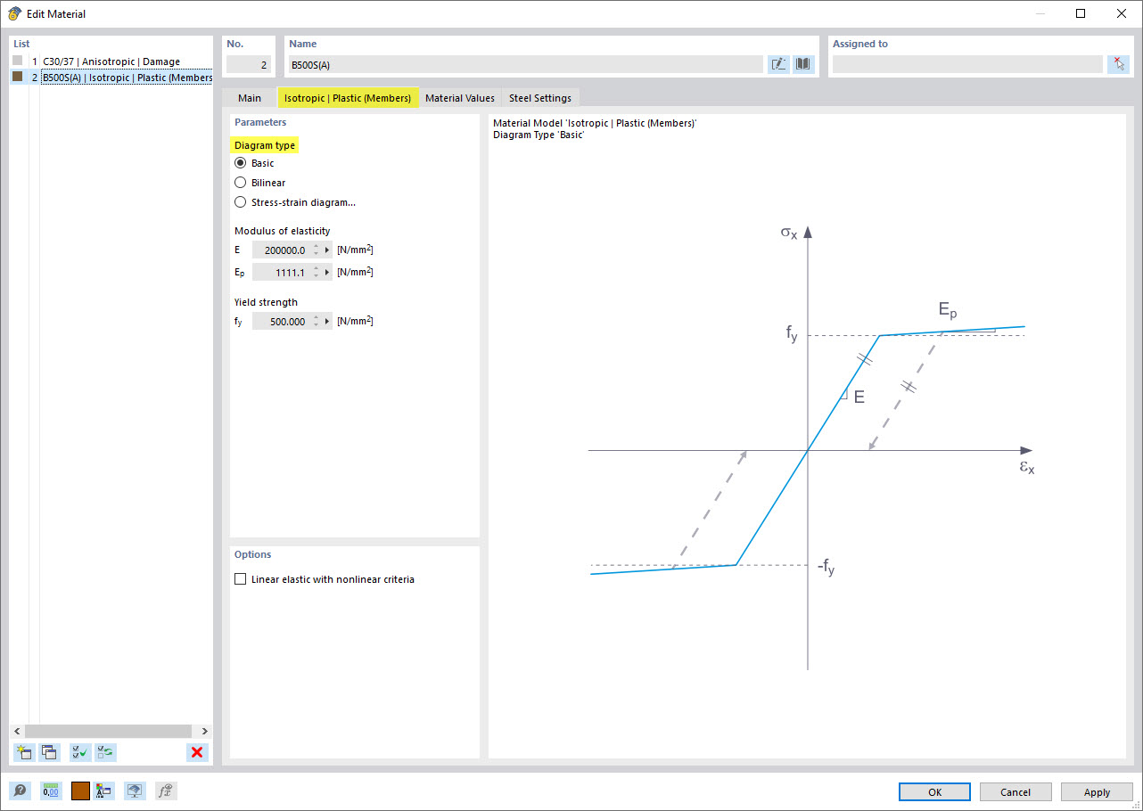This screenshot has width=1143, height=811.
Task: Open the function editor fx tool
Action: (x=165, y=791)
